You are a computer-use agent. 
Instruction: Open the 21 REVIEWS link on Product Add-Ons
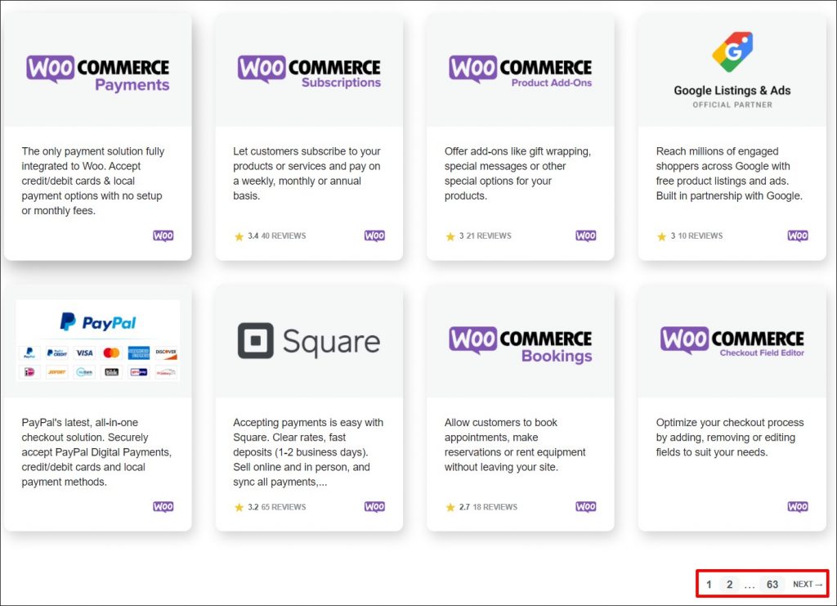(x=489, y=236)
